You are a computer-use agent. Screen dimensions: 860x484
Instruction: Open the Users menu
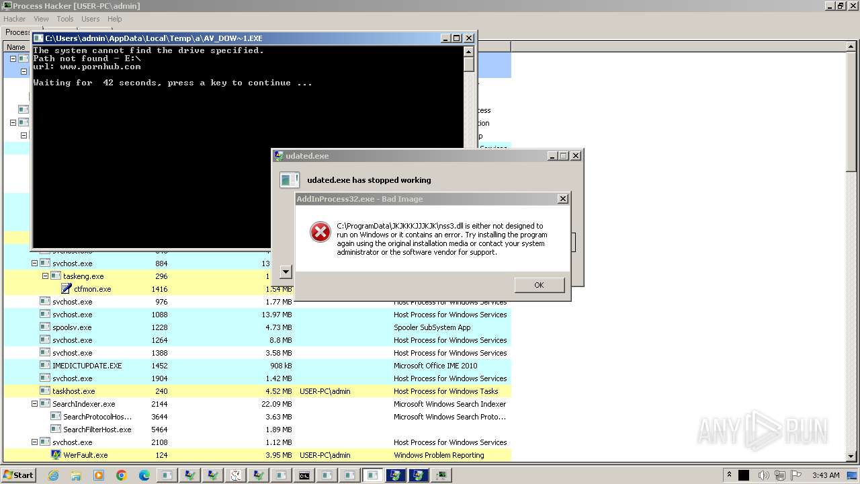coord(90,19)
